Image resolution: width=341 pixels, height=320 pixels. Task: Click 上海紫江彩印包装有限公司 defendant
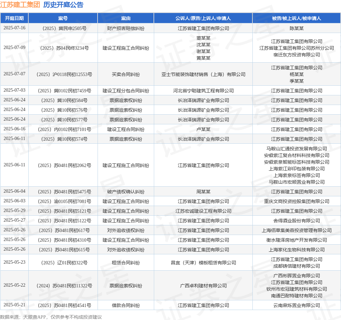297,169
